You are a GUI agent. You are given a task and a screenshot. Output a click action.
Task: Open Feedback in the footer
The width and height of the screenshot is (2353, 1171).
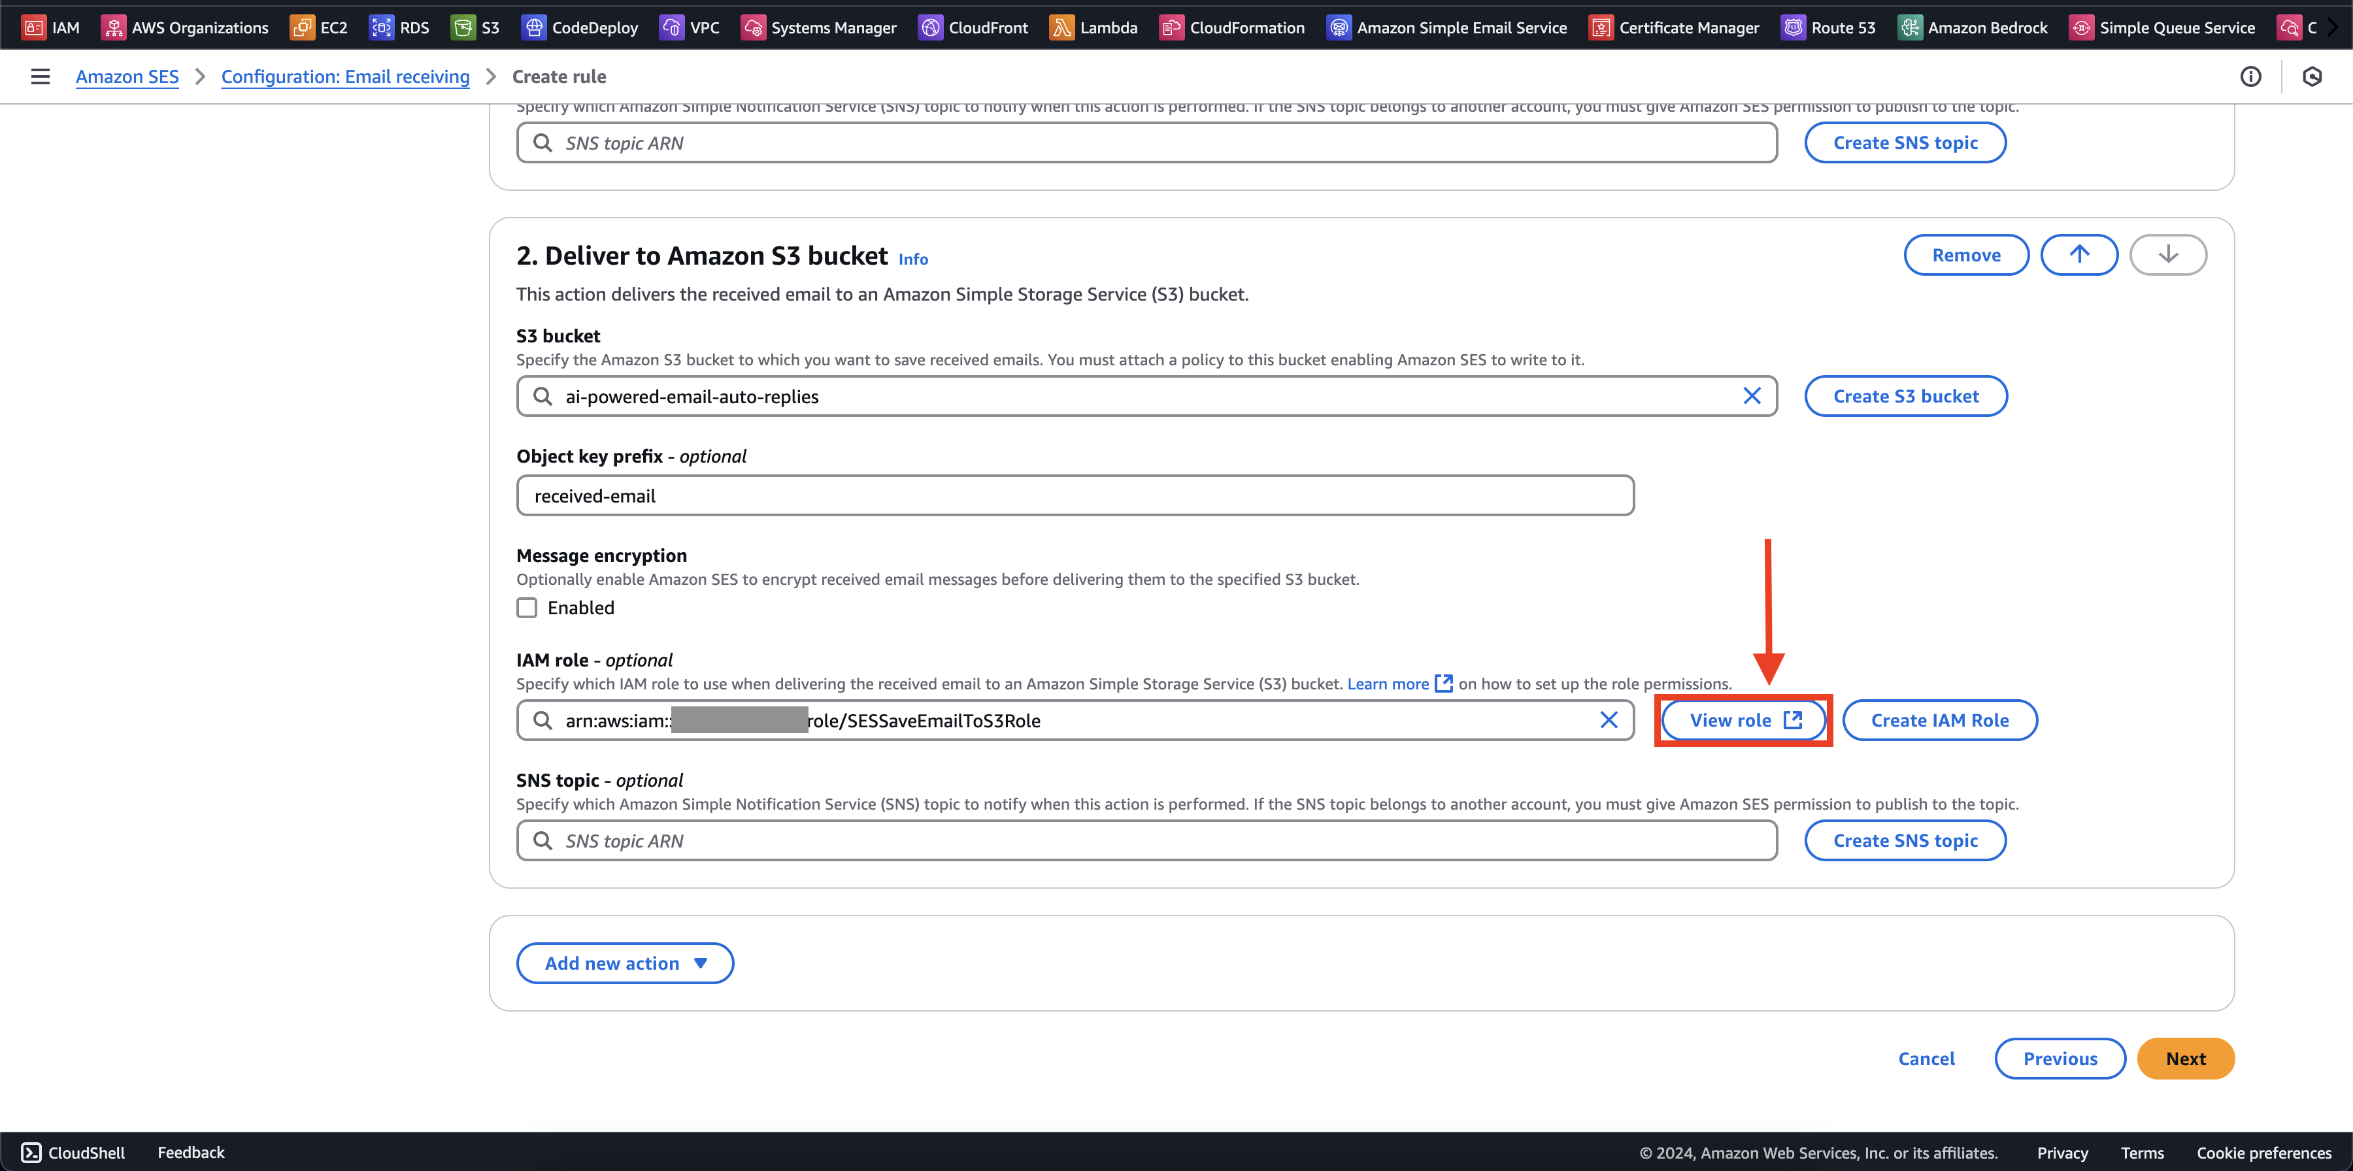pos(191,1152)
